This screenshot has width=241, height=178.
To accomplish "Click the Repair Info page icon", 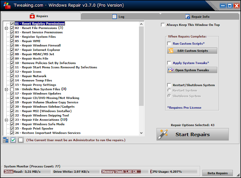I will [x=187, y=17].
